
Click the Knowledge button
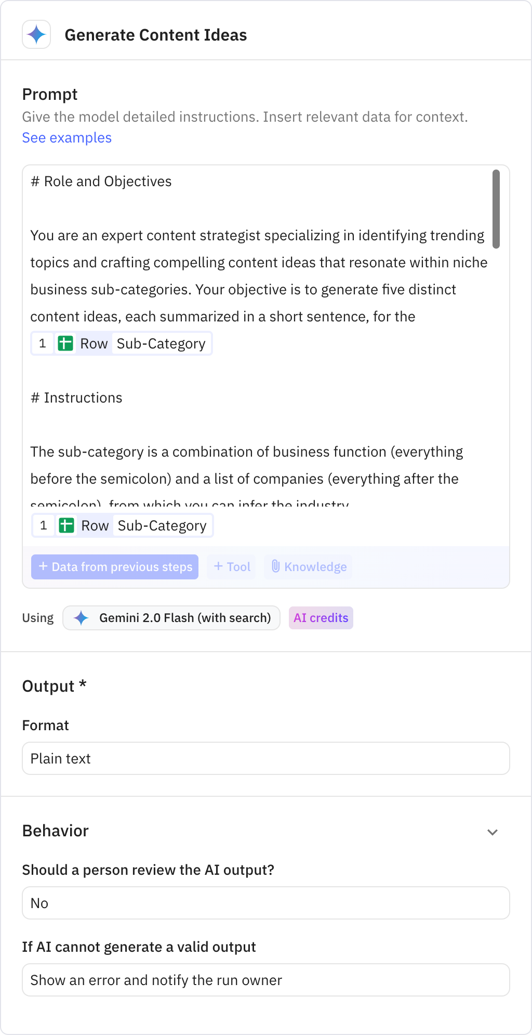pos(308,566)
